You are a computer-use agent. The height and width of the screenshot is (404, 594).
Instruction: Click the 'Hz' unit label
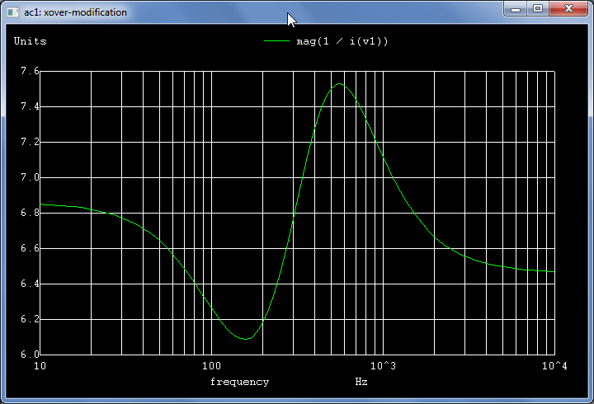pyautogui.click(x=361, y=382)
